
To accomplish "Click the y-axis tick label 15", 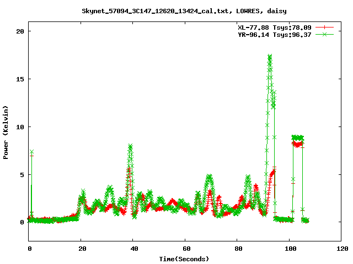I will pyautogui.click(x=20, y=79).
